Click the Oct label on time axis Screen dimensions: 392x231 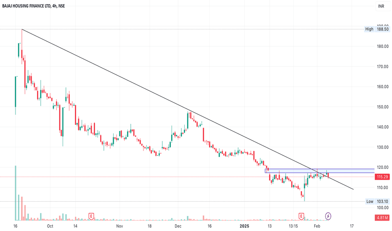(x=50, y=226)
